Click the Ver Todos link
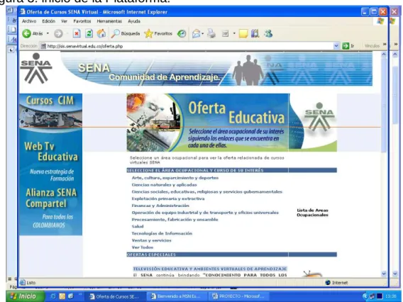 click(143, 247)
